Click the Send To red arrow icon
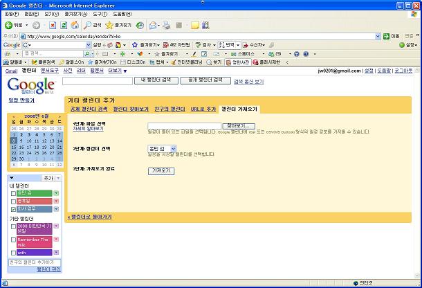422x288 pixels. [x=246, y=45]
